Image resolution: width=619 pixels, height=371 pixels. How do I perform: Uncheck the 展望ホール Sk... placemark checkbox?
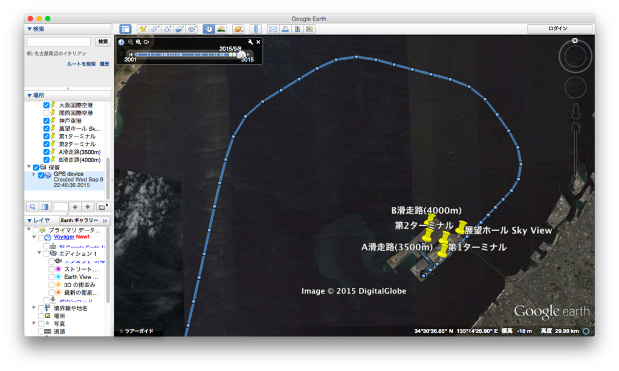46,128
